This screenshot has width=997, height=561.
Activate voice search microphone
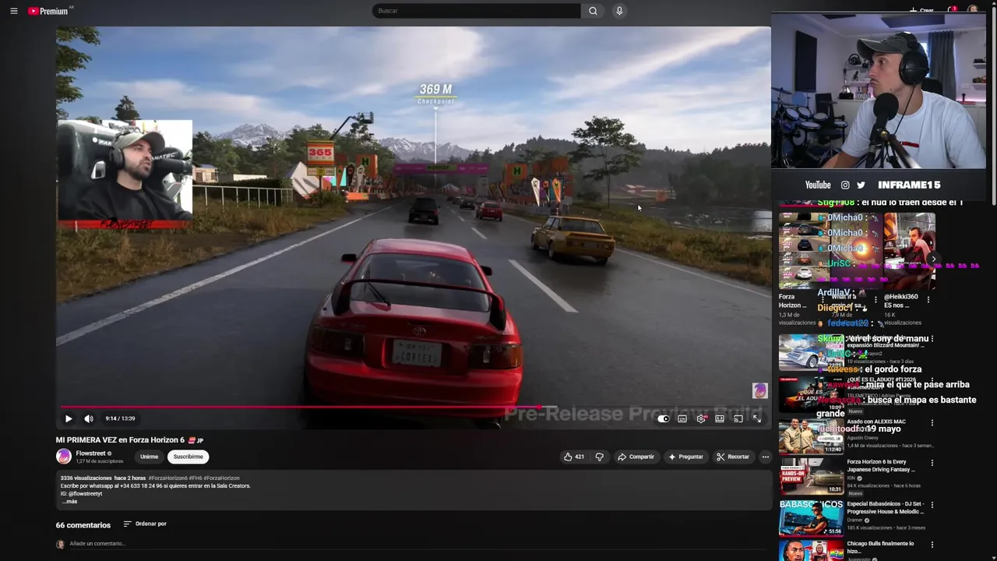point(619,11)
